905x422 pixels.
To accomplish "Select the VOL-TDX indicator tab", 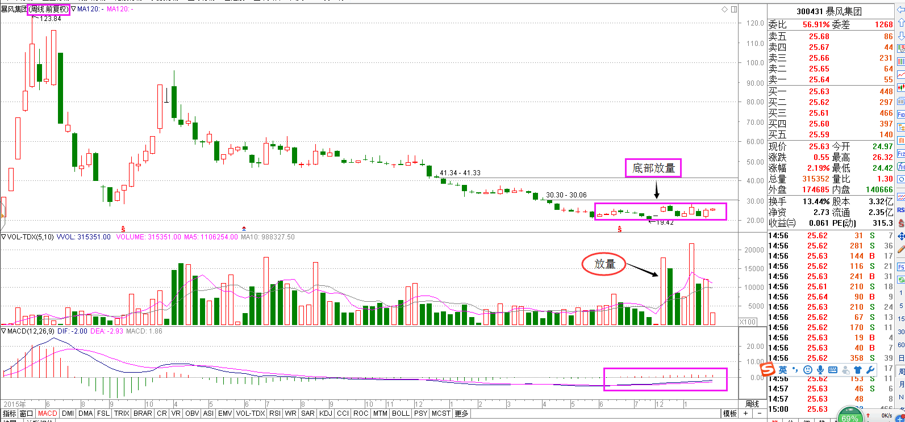I will [x=251, y=413].
